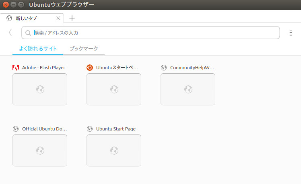
Task: Click the back navigation arrow
Action: [10, 33]
